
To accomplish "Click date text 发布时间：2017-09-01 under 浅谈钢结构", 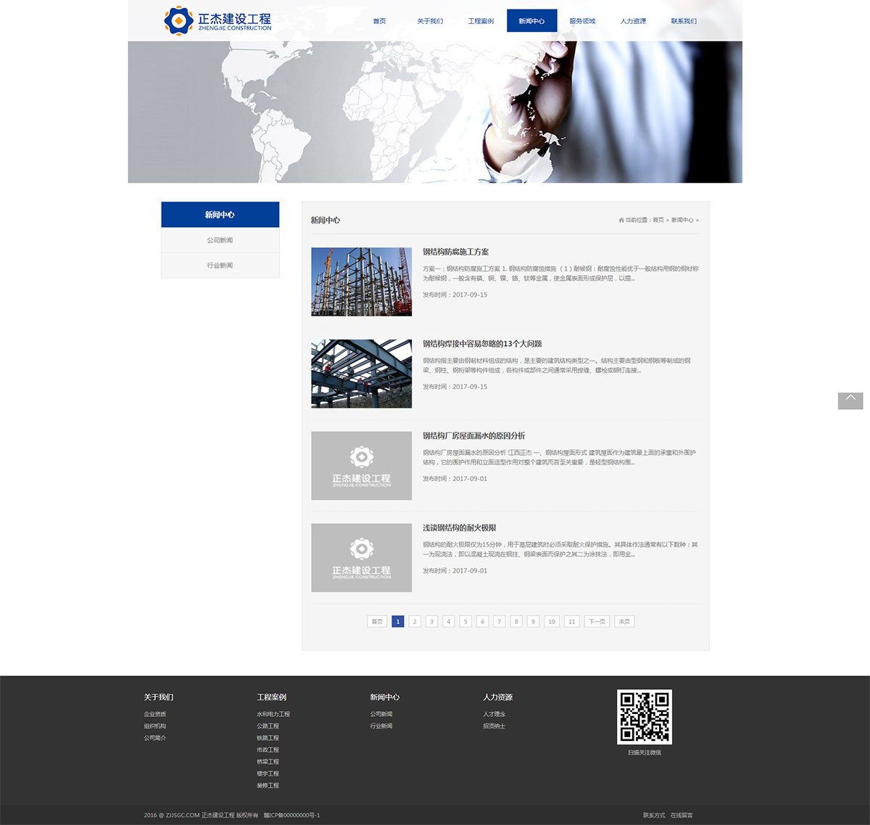I will (455, 571).
